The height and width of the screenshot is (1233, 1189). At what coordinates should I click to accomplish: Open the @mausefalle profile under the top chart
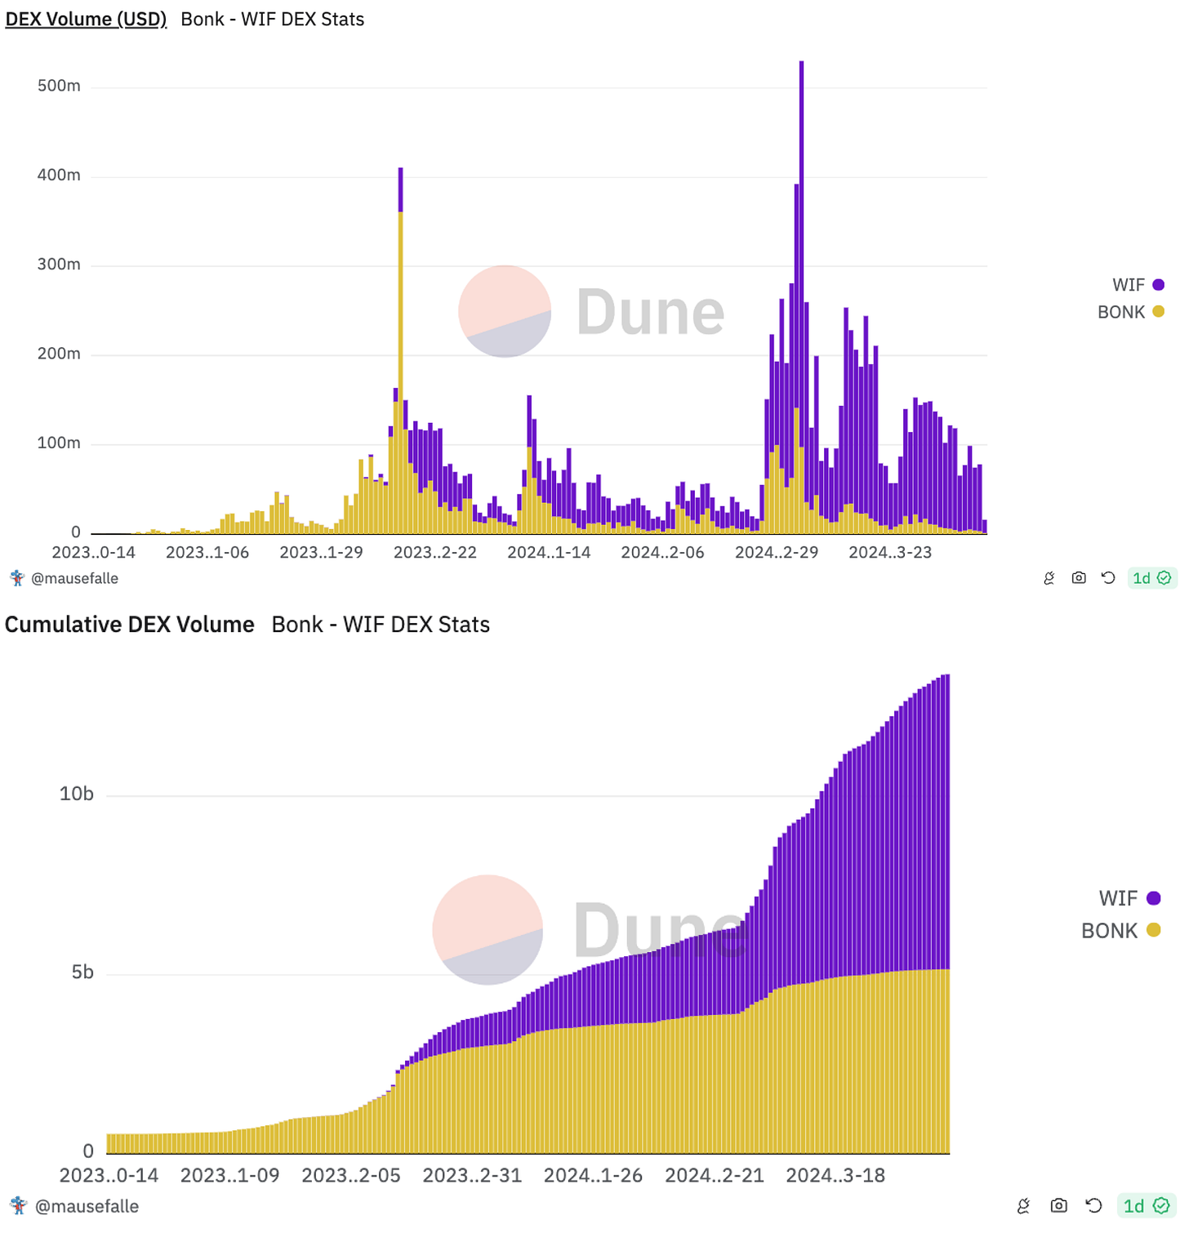pos(74,578)
